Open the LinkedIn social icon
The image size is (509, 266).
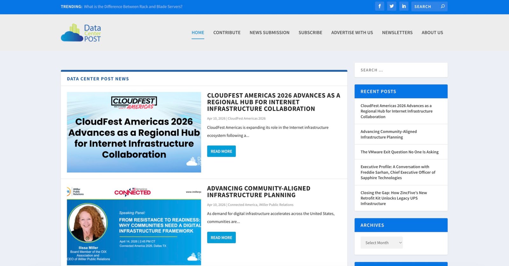click(404, 6)
